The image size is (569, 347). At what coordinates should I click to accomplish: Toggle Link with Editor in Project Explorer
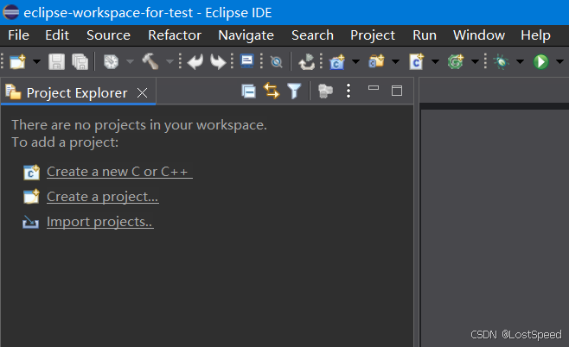pos(271,91)
